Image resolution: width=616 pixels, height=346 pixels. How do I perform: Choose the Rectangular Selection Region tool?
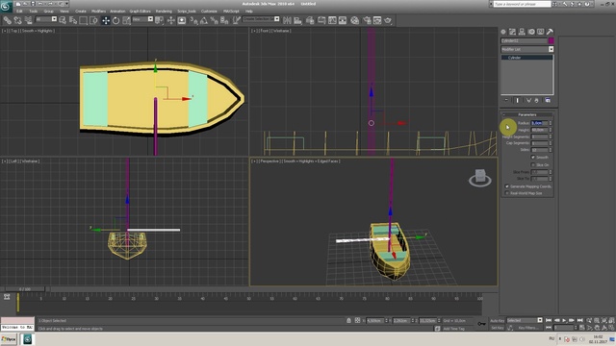click(84, 20)
